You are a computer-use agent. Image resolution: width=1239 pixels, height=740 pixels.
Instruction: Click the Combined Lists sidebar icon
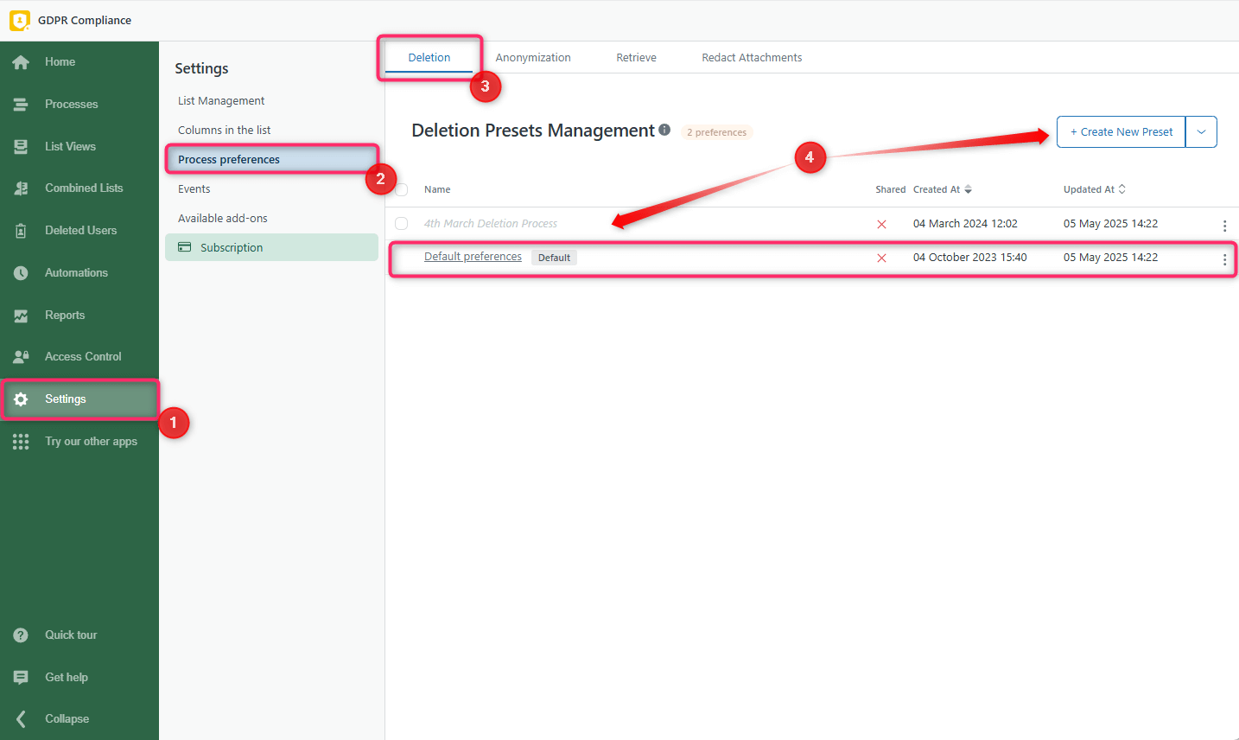[21, 188]
